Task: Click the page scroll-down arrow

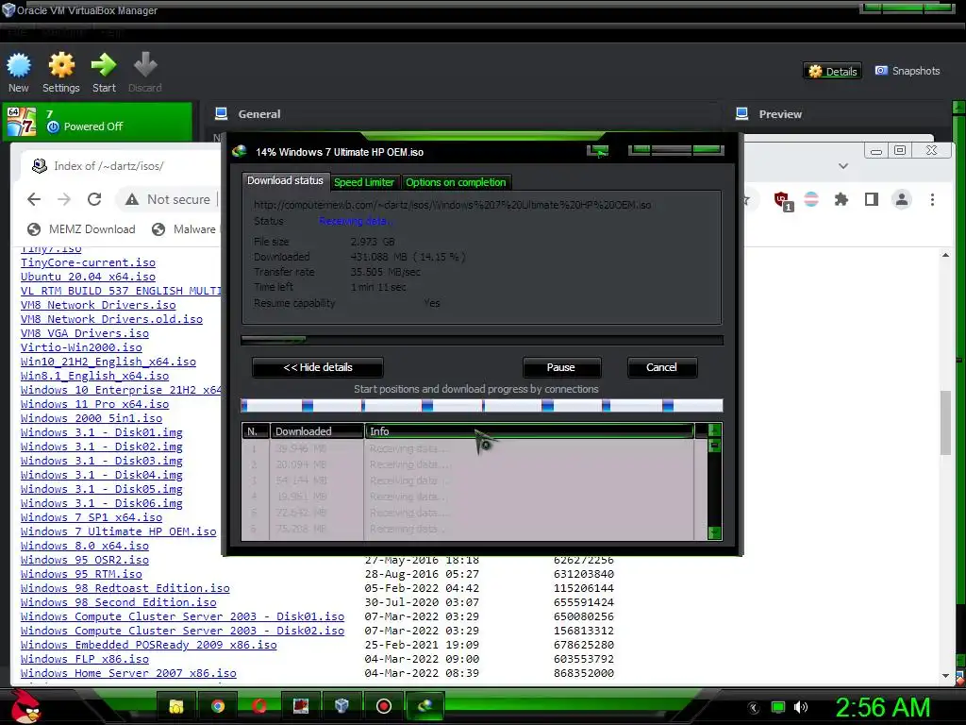Action: click(945, 676)
